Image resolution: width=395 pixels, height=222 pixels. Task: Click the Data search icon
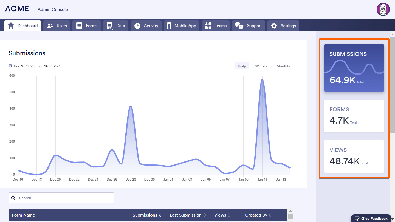click(110, 26)
